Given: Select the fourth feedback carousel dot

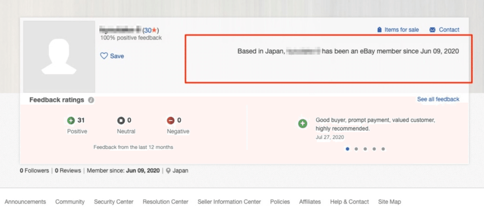Looking at the screenshot, I should pos(374,149).
